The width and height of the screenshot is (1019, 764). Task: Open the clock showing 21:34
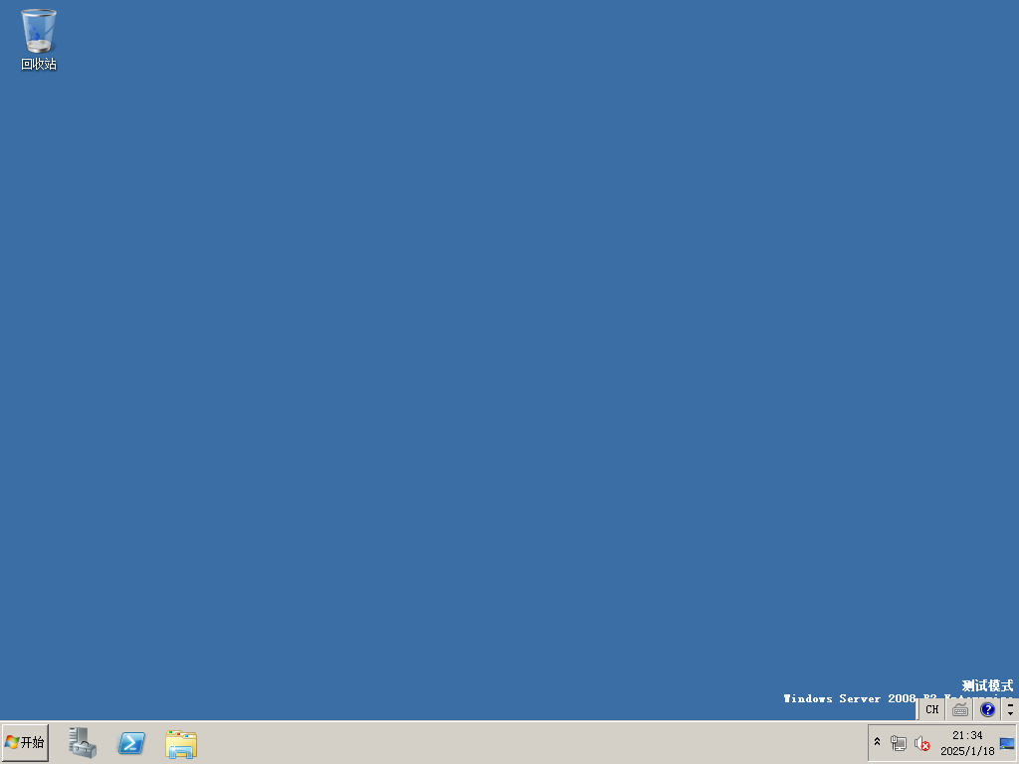[967, 743]
